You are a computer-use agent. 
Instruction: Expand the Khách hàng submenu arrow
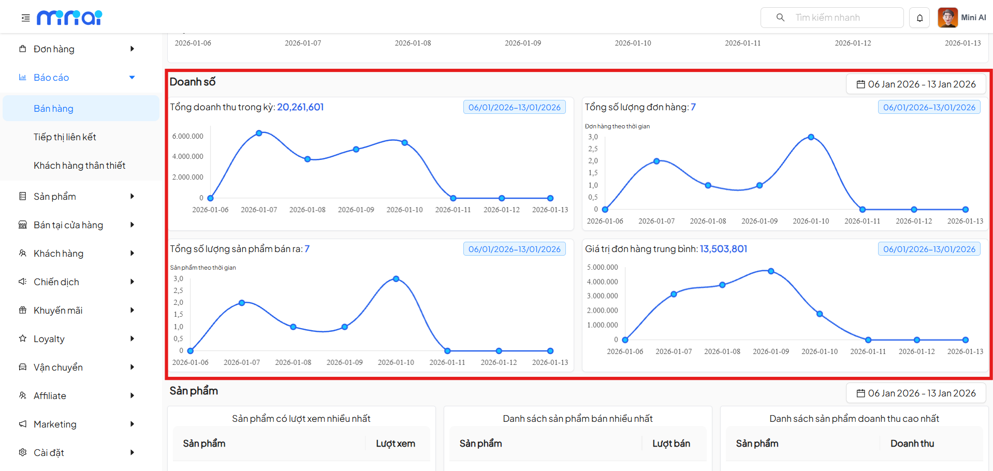[x=132, y=254]
